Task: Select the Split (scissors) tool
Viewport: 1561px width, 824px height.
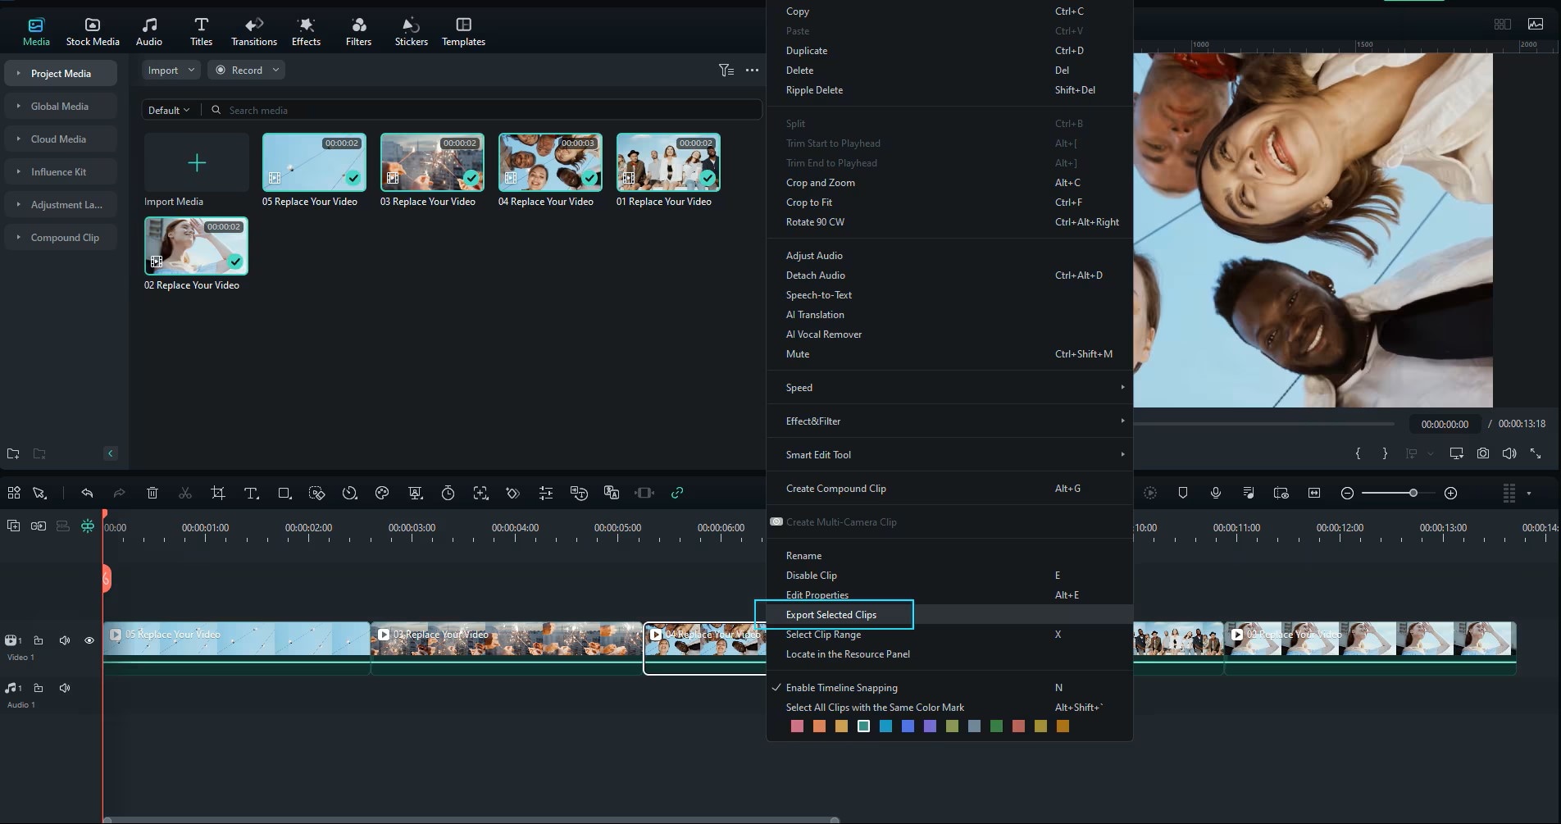Action: [x=185, y=493]
